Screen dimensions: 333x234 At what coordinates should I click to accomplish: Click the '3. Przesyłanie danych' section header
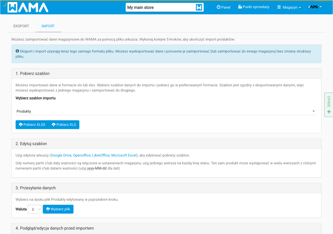click(166, 188)
